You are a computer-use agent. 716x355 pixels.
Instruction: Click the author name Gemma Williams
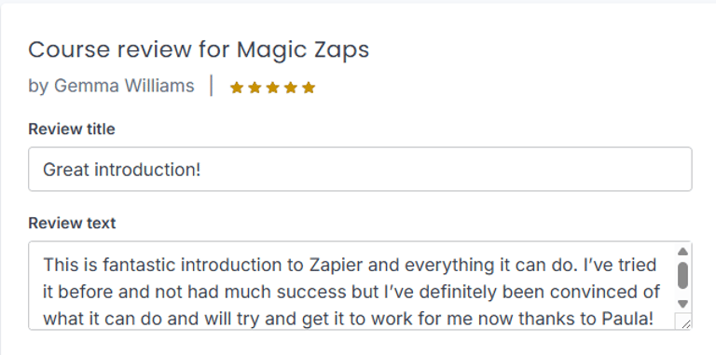(x=124, y=86)
